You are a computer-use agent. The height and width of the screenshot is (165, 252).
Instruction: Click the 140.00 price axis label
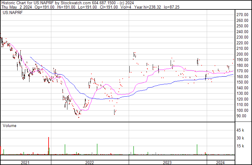pyautogui.click(x=242, y=88)
